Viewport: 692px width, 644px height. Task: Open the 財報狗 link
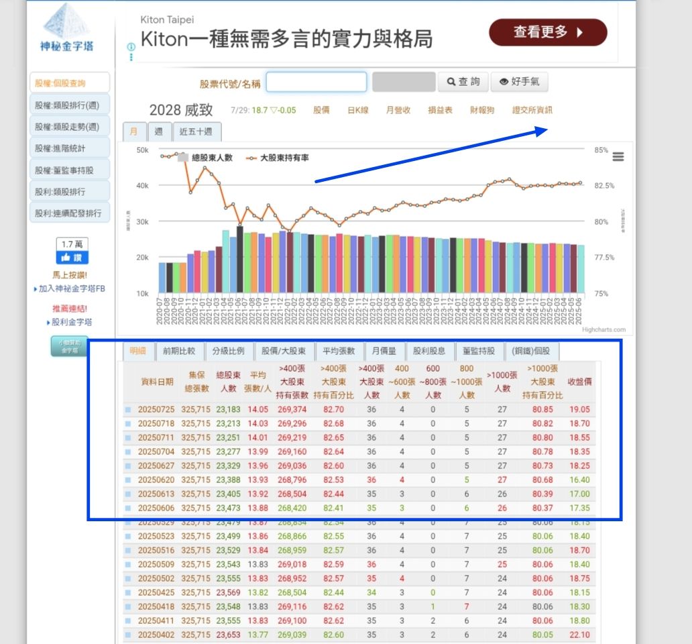tap(482, 110)
